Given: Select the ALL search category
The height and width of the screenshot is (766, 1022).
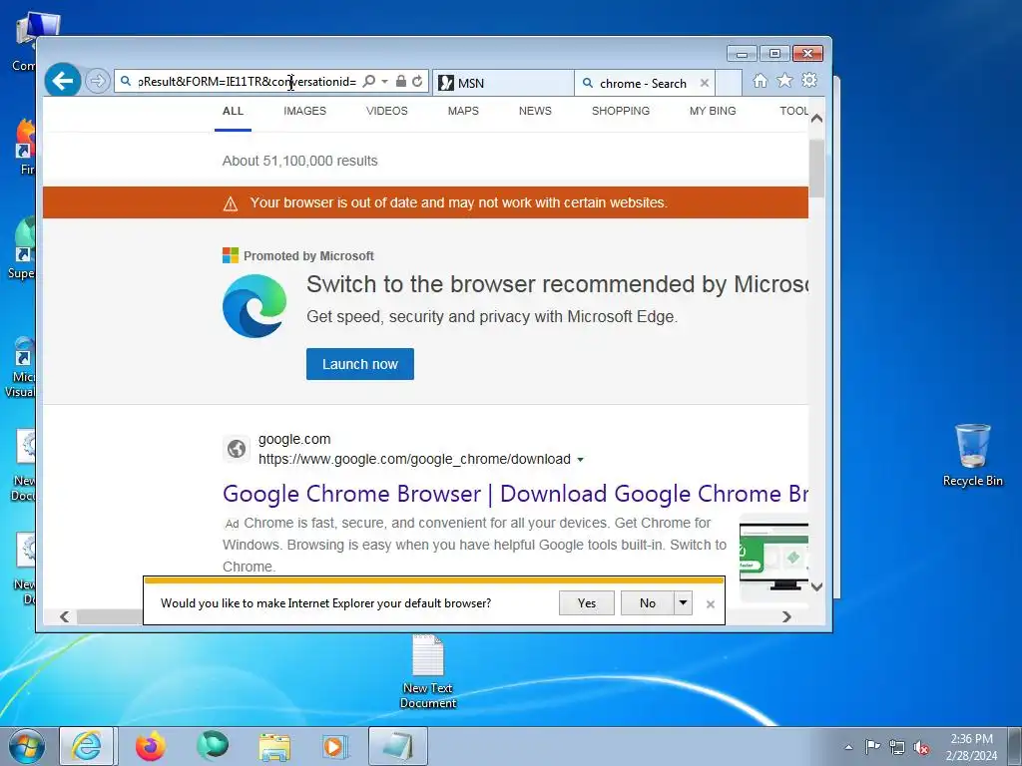Looking at the screenshot, I should 233,111.
